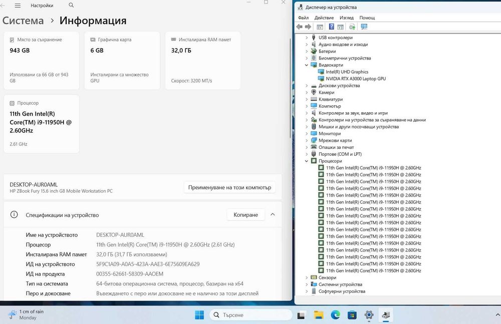Click the Сензори category icon

point(314,277)
